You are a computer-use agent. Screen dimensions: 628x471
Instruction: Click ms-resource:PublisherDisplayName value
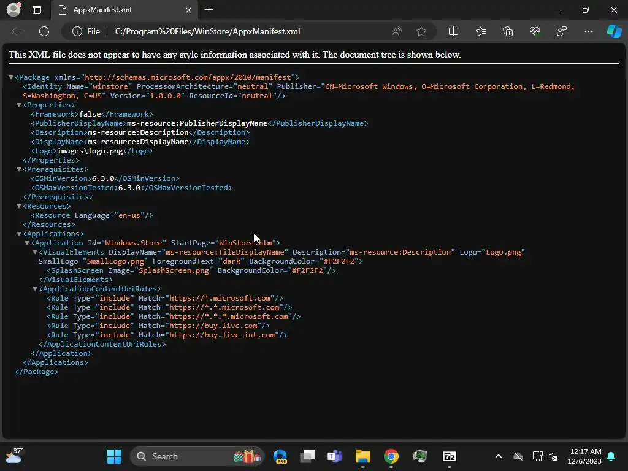point(197,123)
